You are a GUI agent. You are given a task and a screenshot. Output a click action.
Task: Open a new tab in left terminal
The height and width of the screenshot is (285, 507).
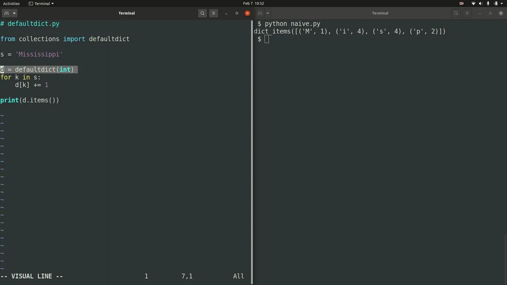tap(6, 13)
